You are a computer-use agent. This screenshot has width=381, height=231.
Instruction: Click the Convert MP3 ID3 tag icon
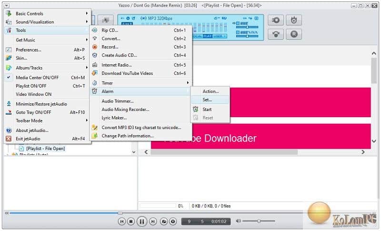pos(94,127)
